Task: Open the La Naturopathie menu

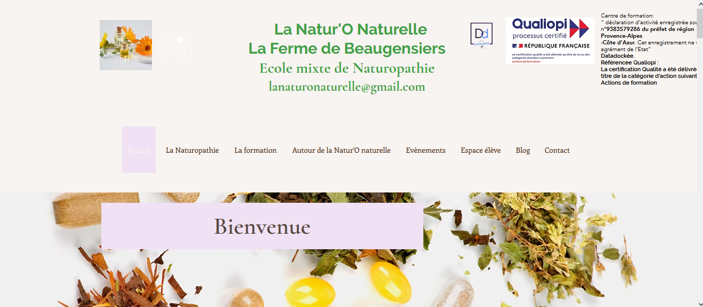Action: coord(192,150)
